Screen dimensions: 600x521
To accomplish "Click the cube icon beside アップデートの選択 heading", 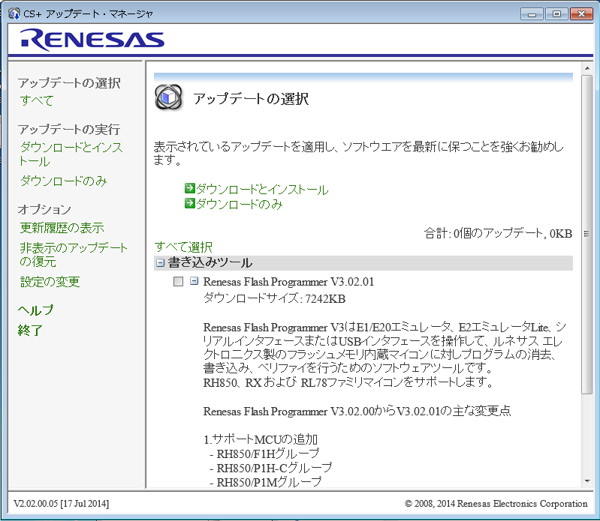I will tap(168, 97).
